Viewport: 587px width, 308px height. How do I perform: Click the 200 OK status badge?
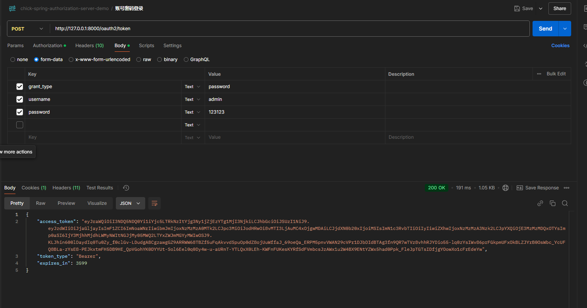[x=436, y=188]
